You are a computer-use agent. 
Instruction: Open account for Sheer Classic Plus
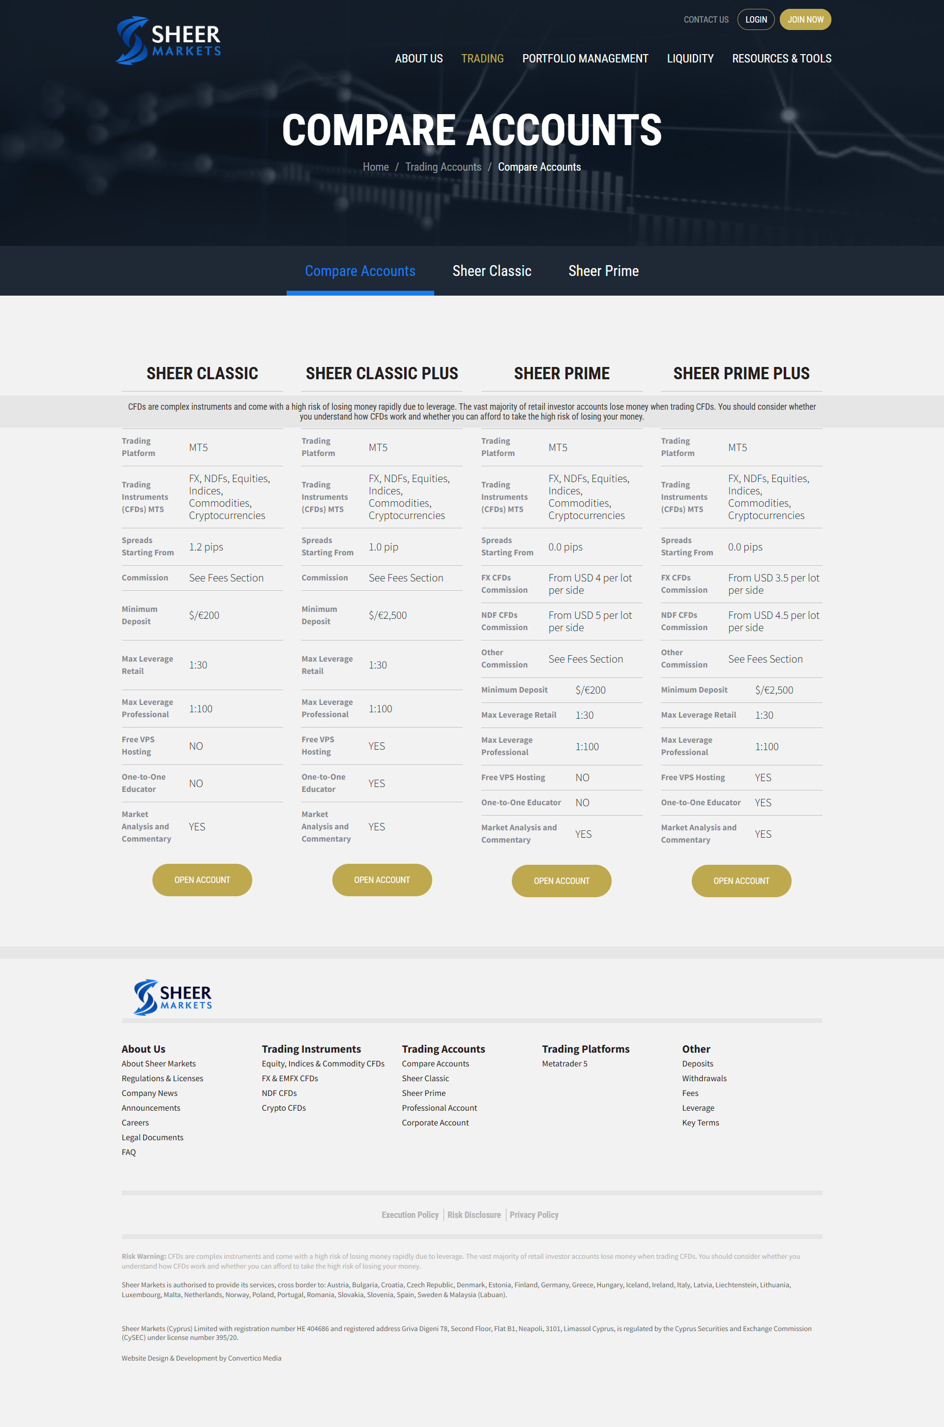pos(382,880)
